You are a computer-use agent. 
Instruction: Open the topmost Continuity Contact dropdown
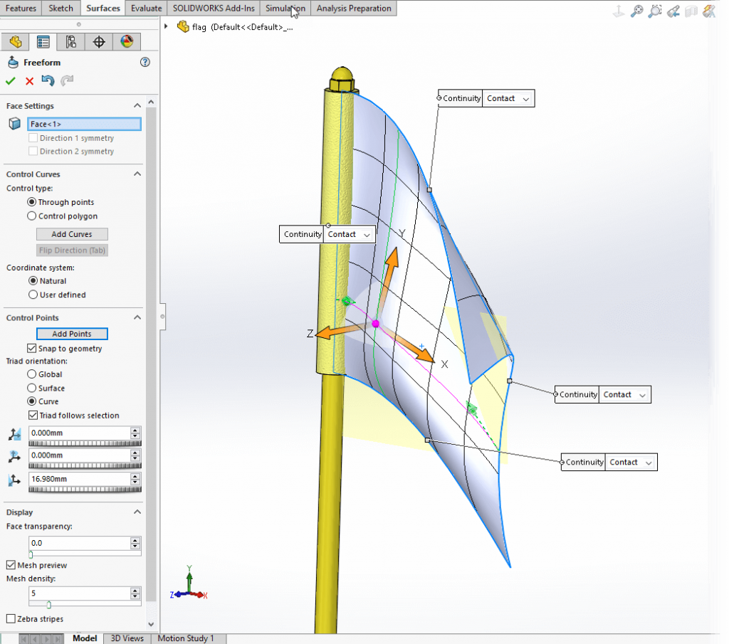click(525, 98)
